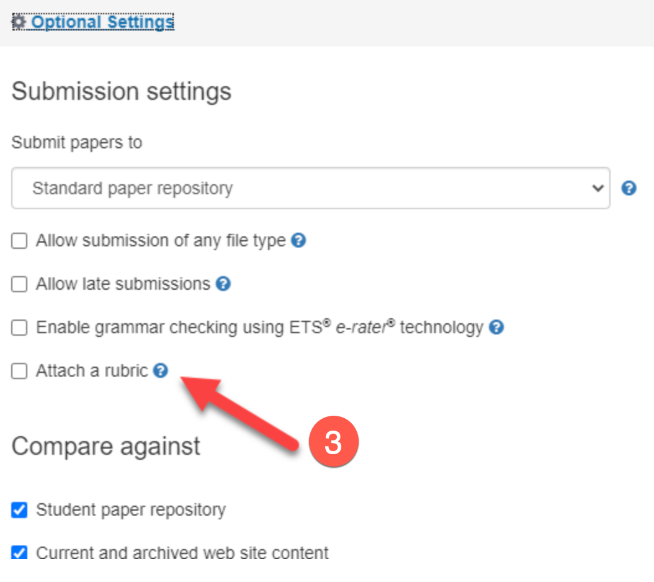Click the Attach a rubric label text

tap(92, 371)
